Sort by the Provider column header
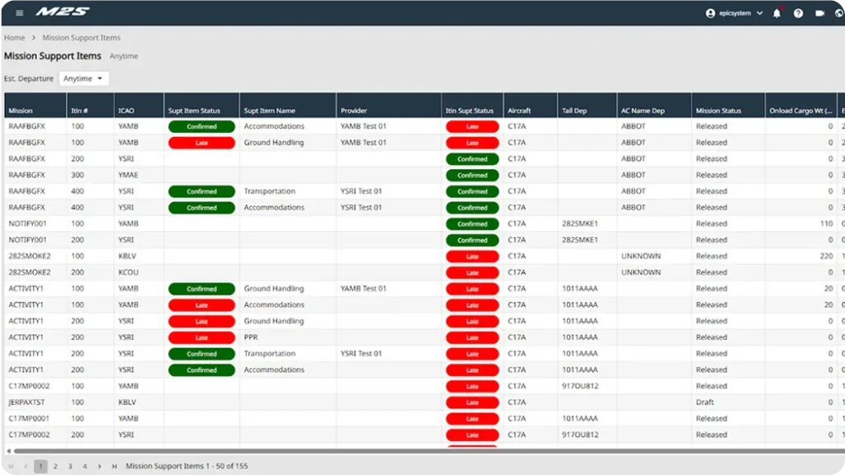Image resolution: width=845 pixels, height=475 pixels. coord(353,111)
